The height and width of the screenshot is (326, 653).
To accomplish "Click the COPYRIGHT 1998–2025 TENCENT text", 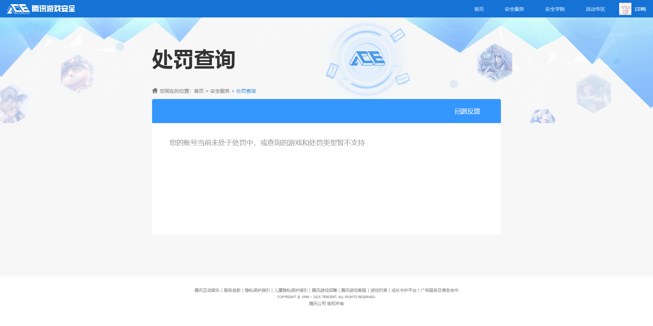I will [326, 297].
